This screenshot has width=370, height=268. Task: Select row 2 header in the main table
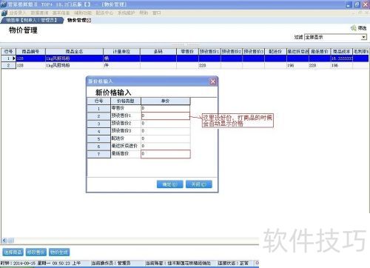coord(9,65)
